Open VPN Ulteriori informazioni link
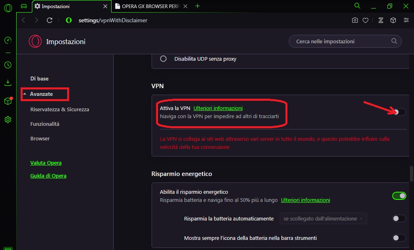The width and height of the screenshot is (414, 250). click(218, 108)
